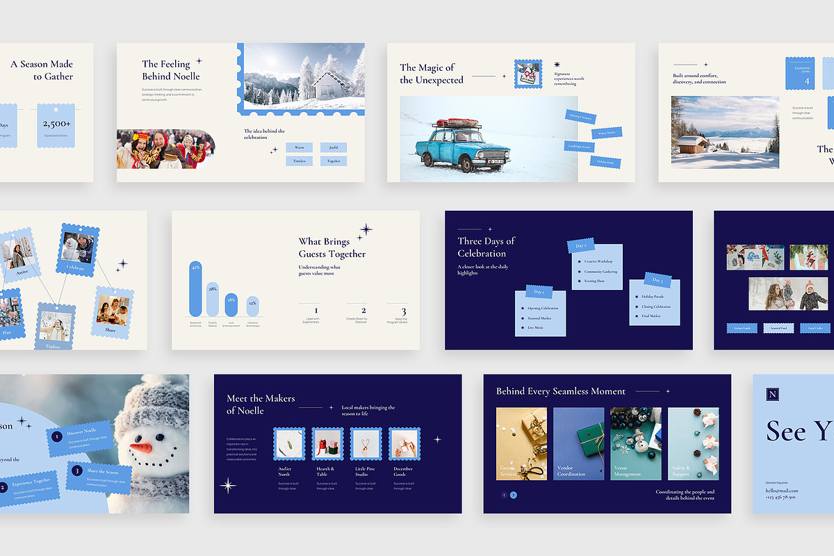Click the Explore stamp photo

[56, 325]
